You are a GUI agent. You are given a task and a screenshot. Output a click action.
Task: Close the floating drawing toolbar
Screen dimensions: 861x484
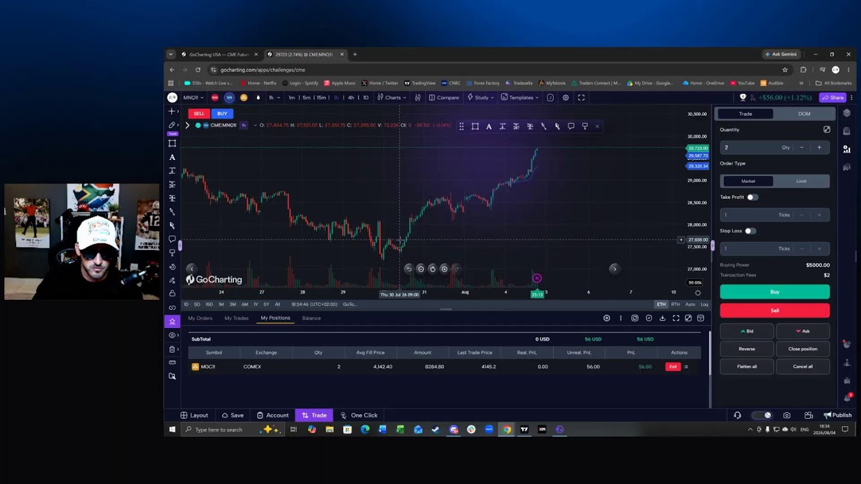point(597,126)
